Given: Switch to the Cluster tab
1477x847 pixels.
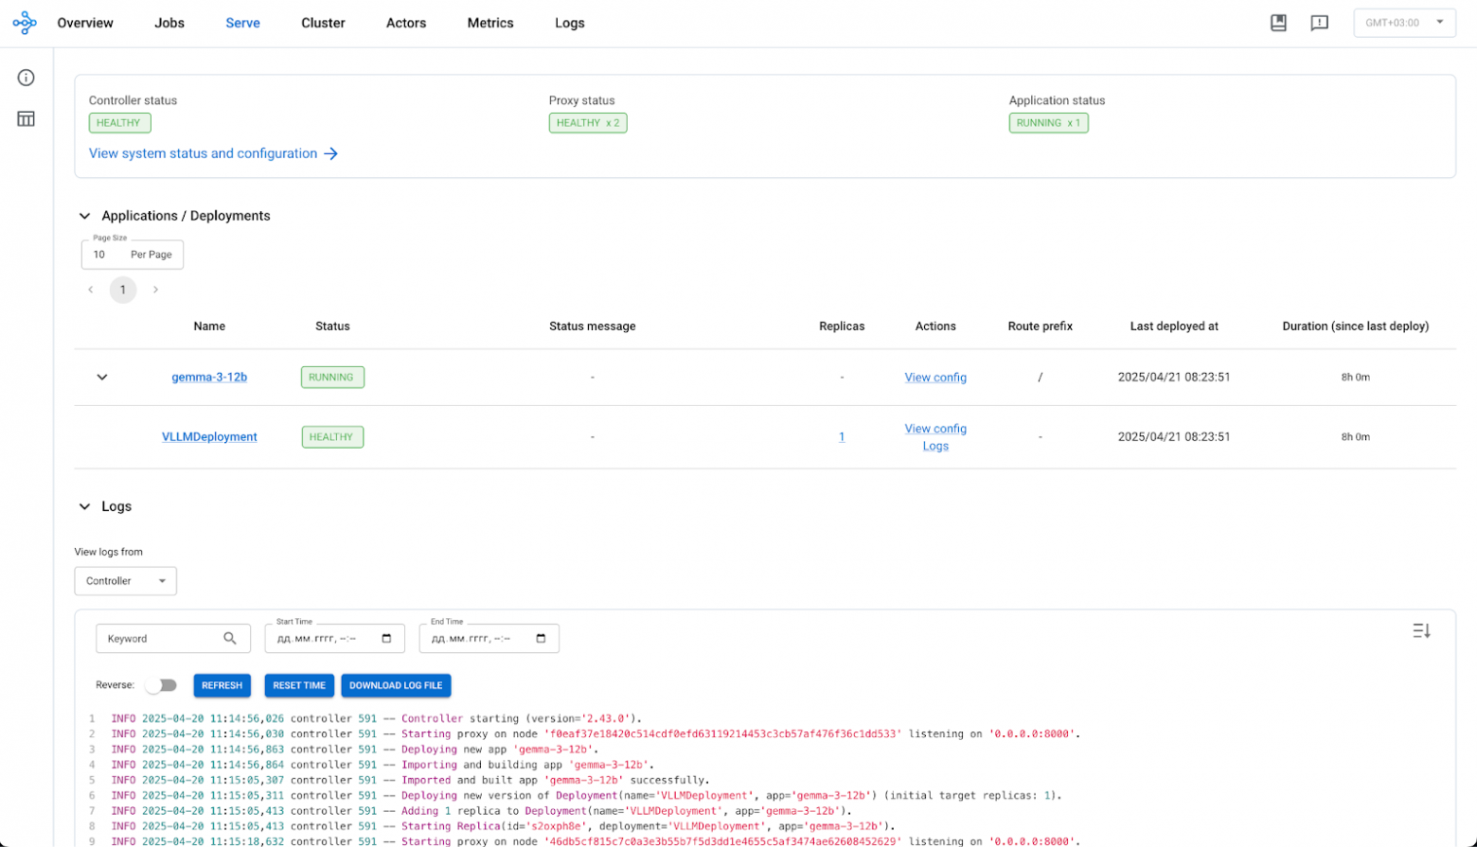Looking at the screenshot, I should point(323,23).
